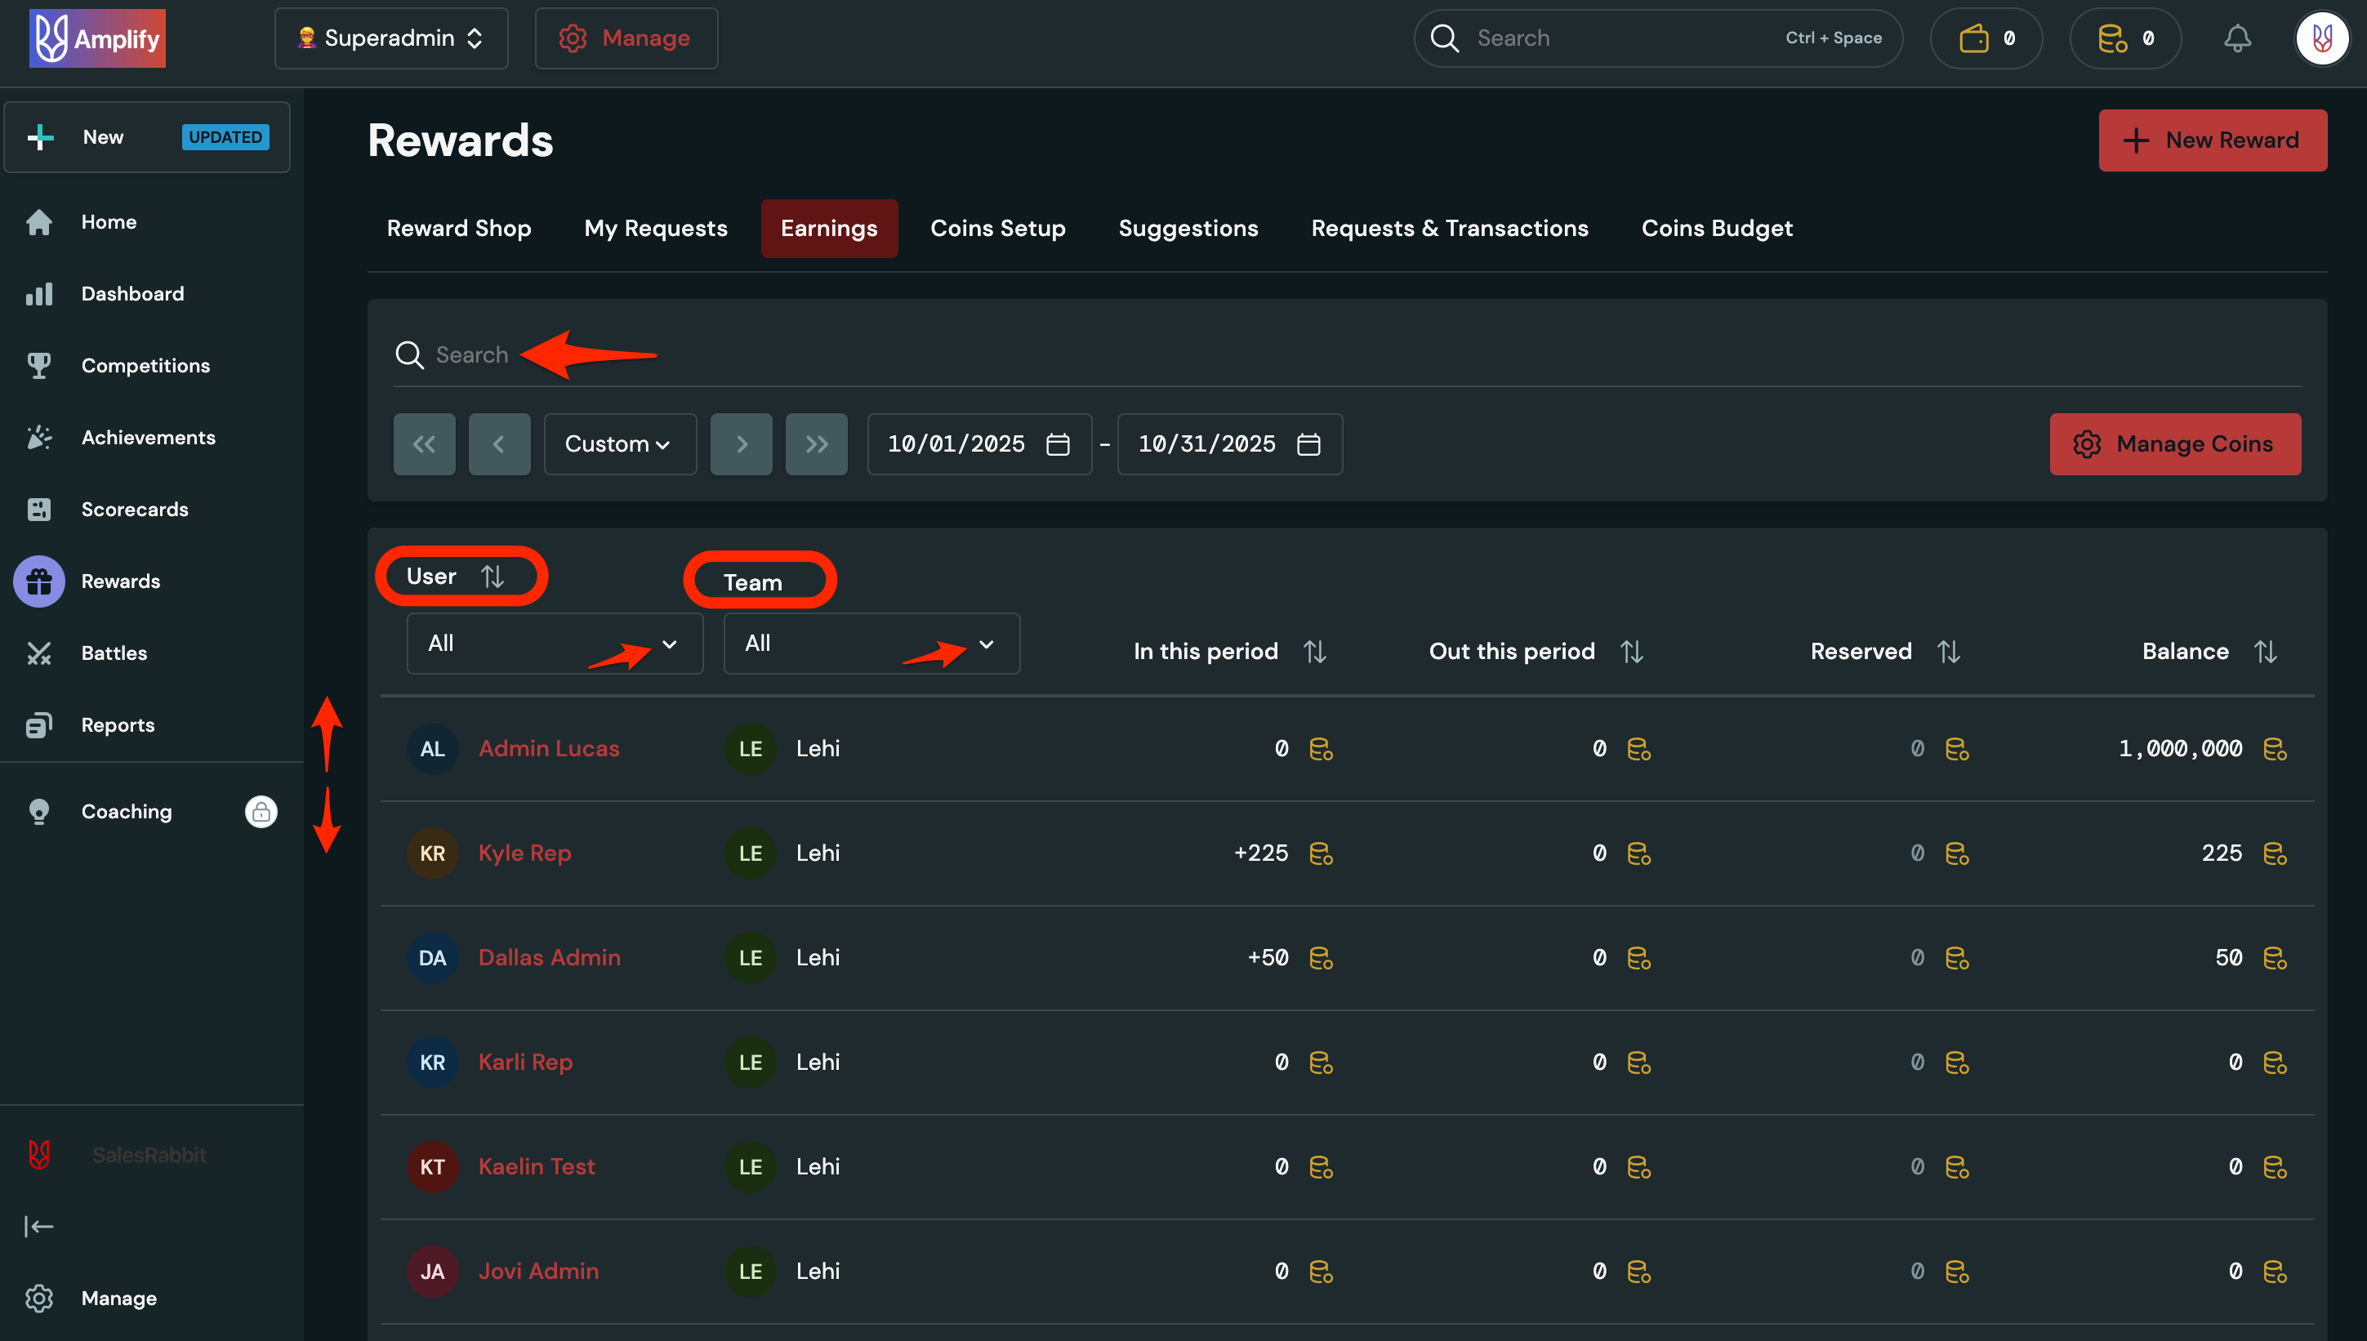Open the notifications bell icon
The width and height of the screenshot is (2367, 1341).
[x=2237, y=38]
